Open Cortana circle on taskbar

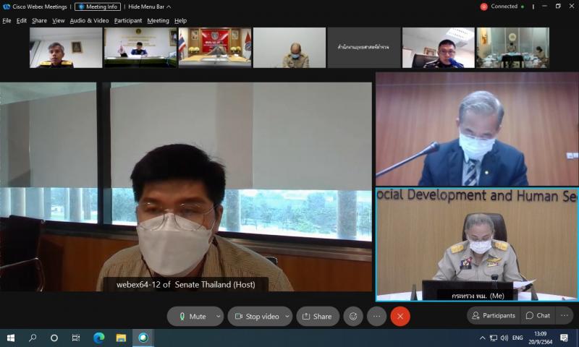click(x=54, y=338)
